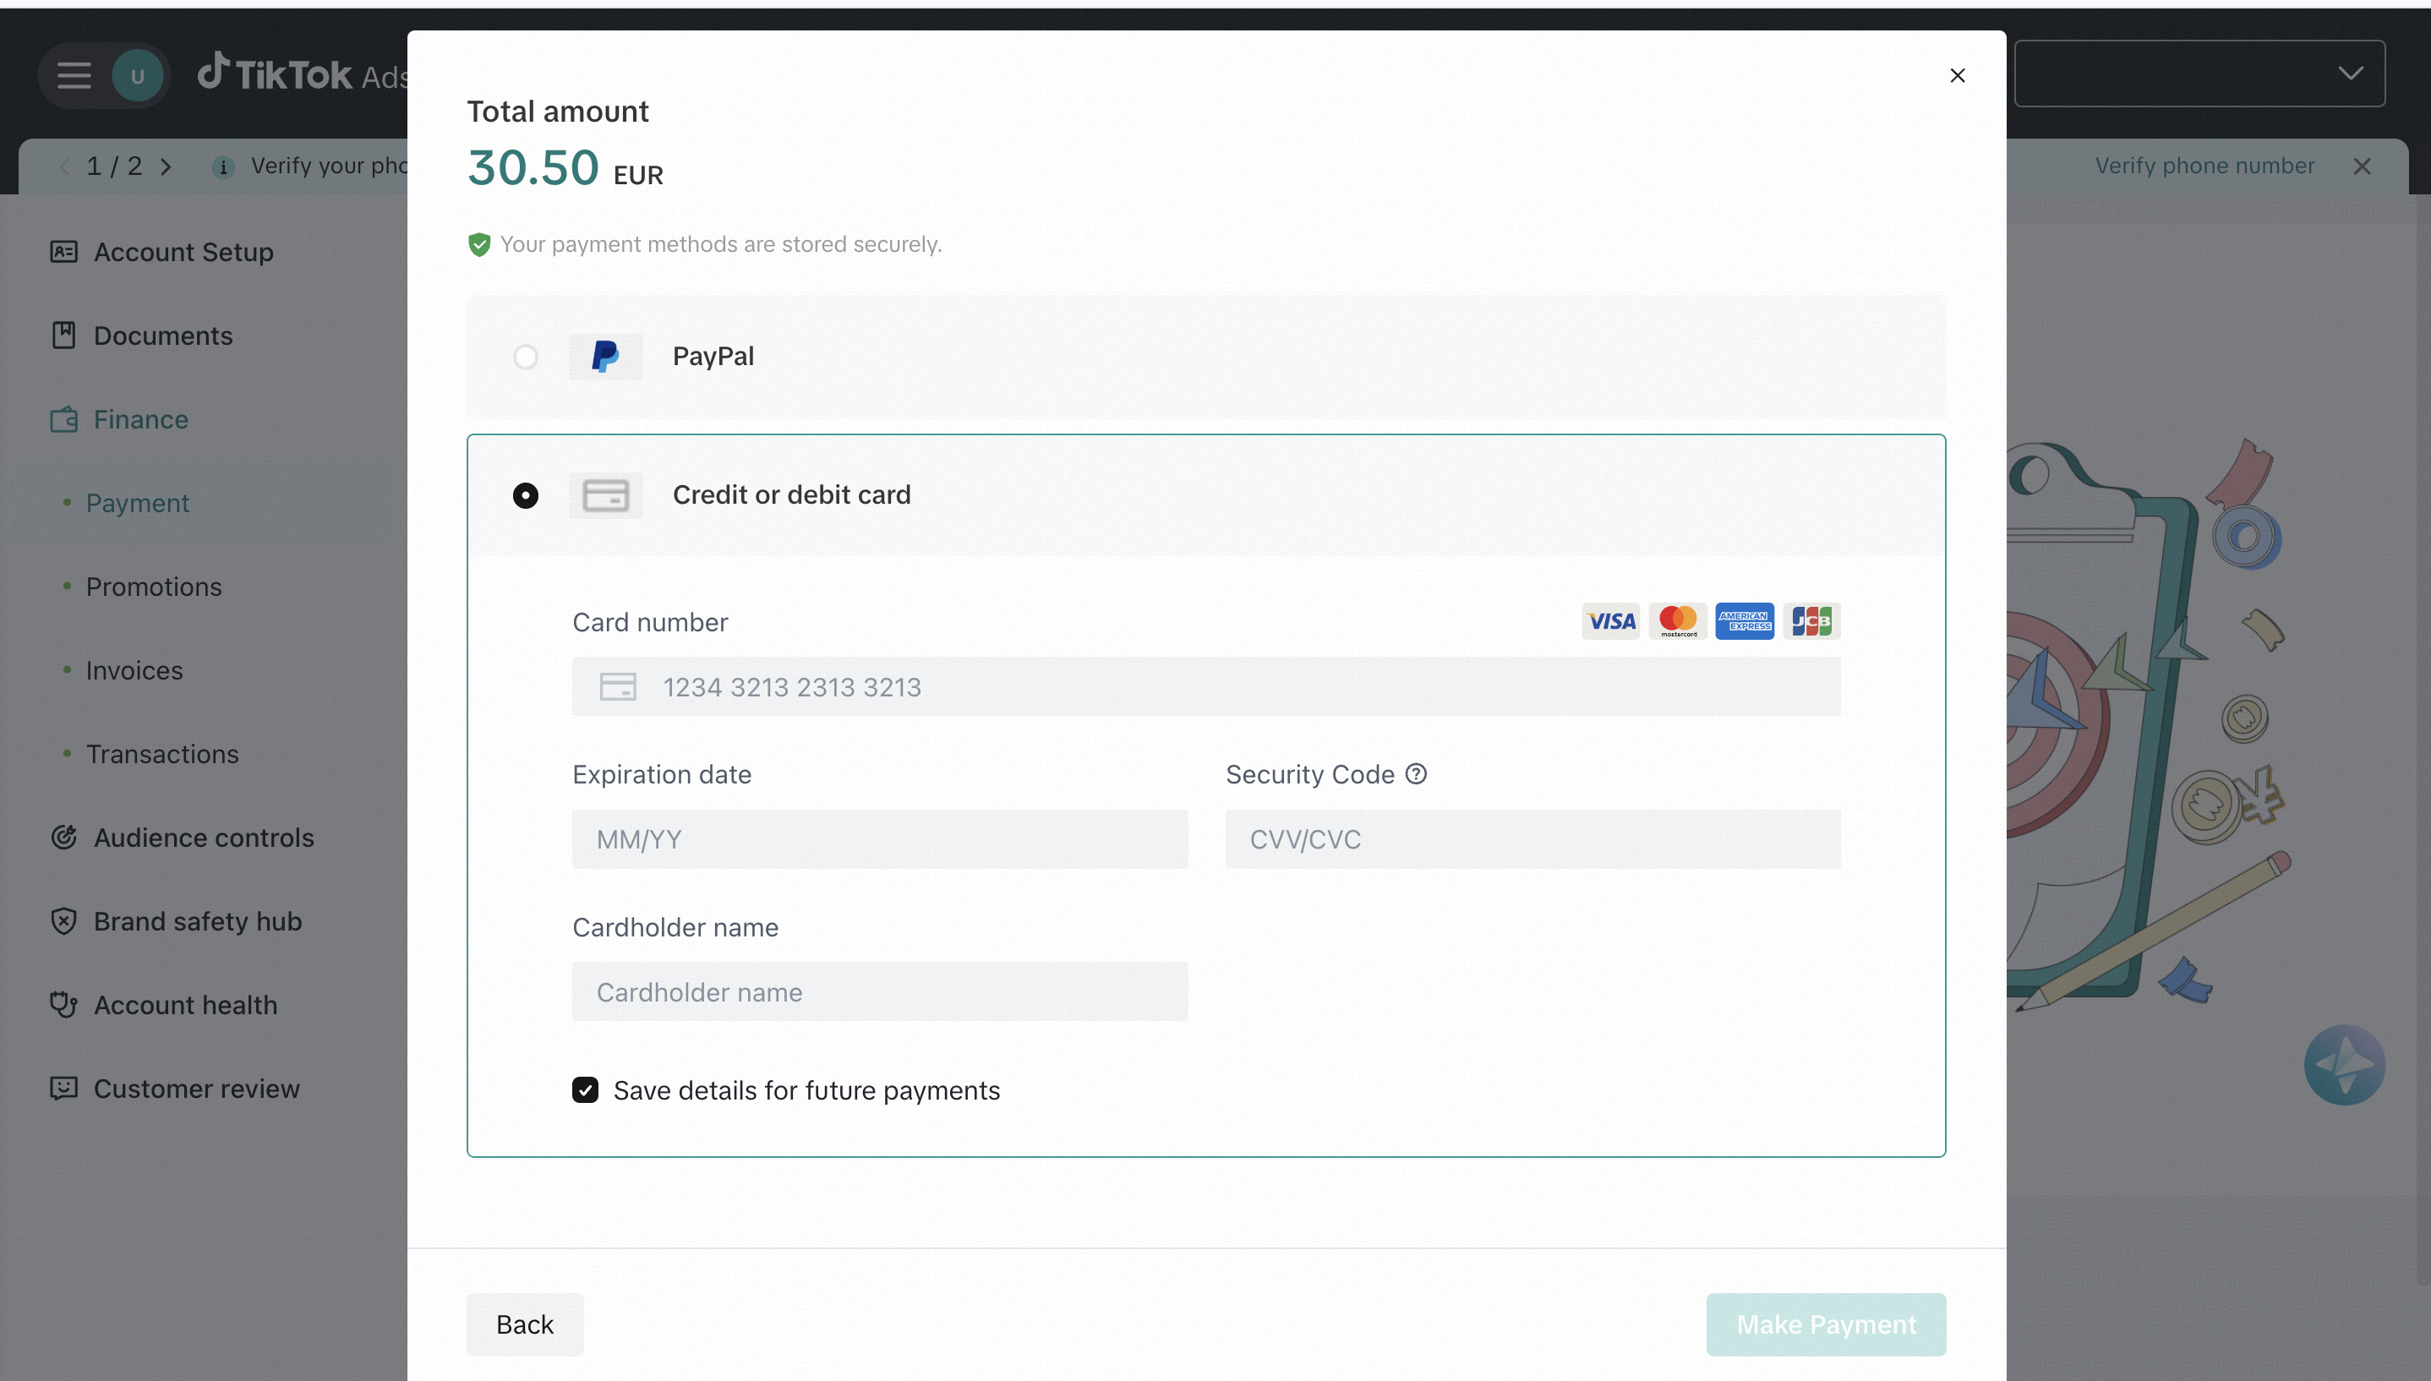Open Finance section in sidebar
2431x1381 pixels.
pos(119,419)
